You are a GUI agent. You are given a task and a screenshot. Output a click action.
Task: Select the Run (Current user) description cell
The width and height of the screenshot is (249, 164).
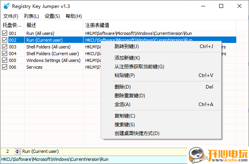pyautogui.click(x=54, y=40)
